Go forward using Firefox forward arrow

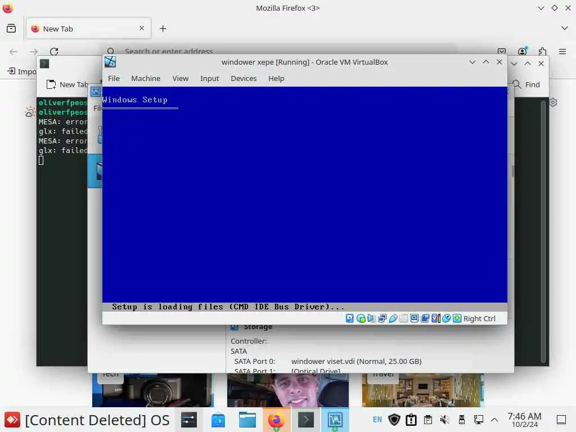34,51
